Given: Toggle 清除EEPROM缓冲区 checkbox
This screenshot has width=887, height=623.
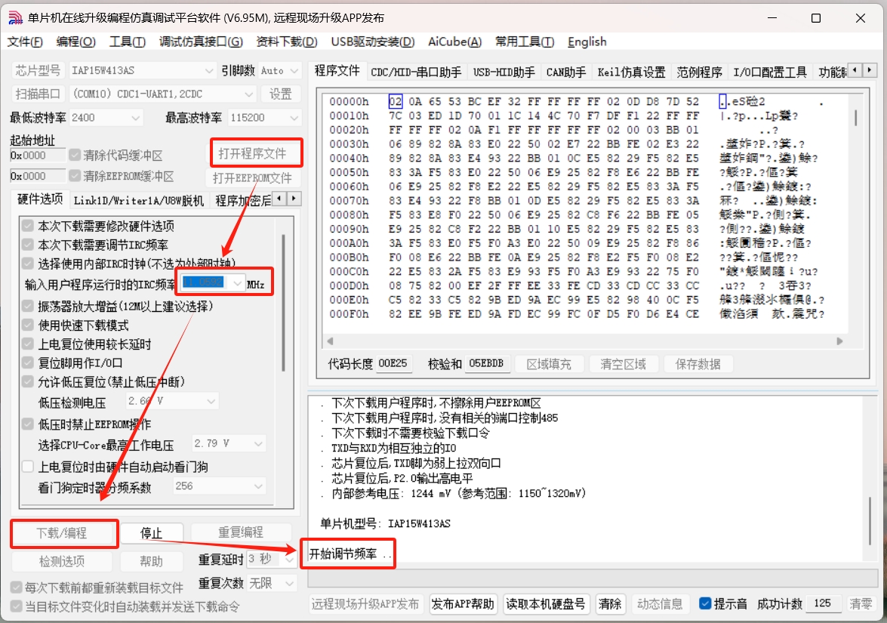Looking at the screenshot, I should click(x=75, y=176).
